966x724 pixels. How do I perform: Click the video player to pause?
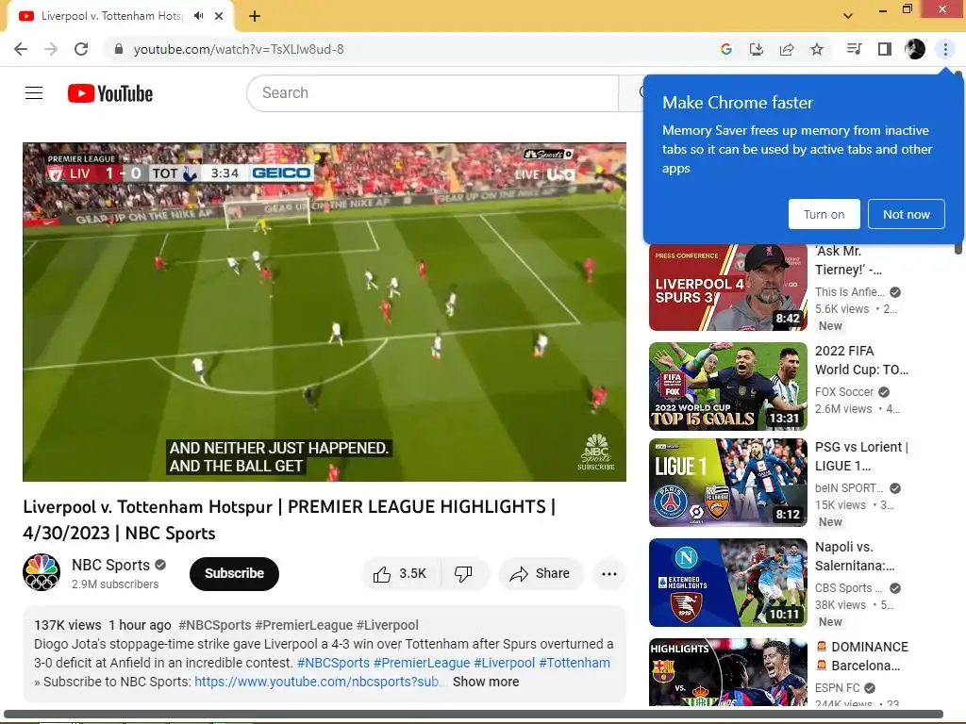click(325, 311)
